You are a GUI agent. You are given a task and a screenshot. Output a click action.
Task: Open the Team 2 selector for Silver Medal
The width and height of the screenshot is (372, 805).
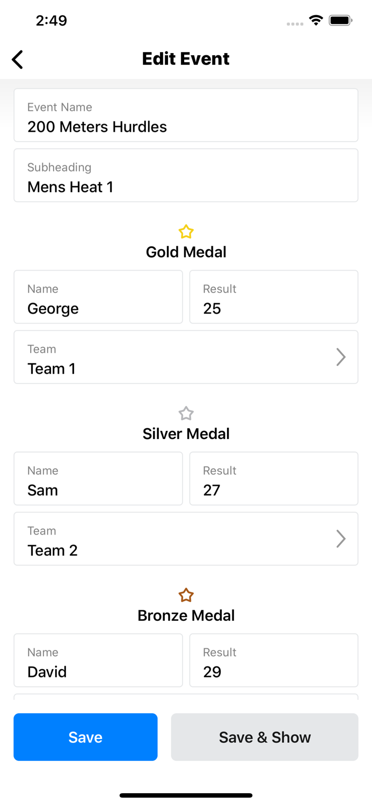(x=186, y=539)
